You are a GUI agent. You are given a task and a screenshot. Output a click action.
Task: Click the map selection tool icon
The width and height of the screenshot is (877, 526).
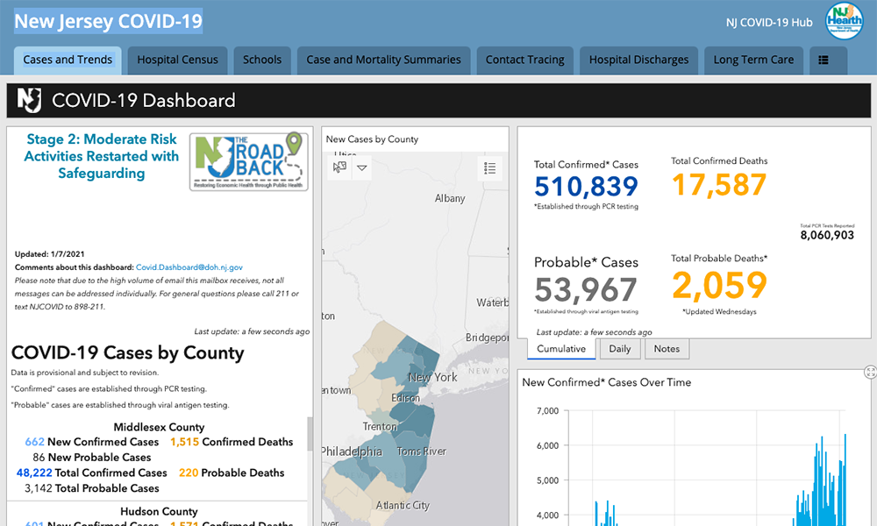click(x=339, y=167)
